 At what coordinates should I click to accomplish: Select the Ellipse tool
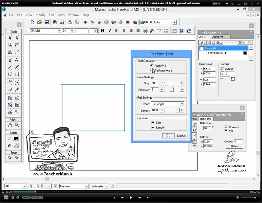(x=10, y=75)
